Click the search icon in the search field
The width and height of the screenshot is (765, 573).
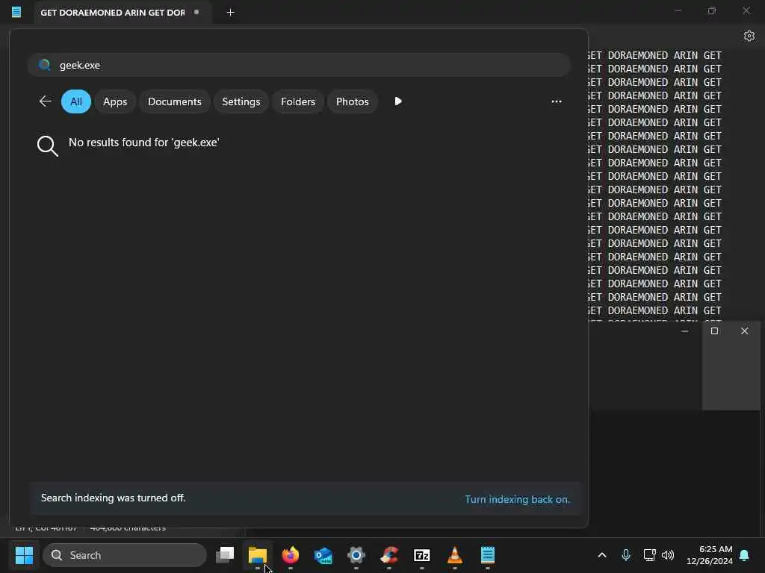pos(44,65)
